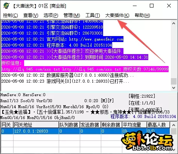Click the [刷怪:21922] status text
Image resolution: width=178 pixels, height=154 pixels.
(x=142, y=96)
